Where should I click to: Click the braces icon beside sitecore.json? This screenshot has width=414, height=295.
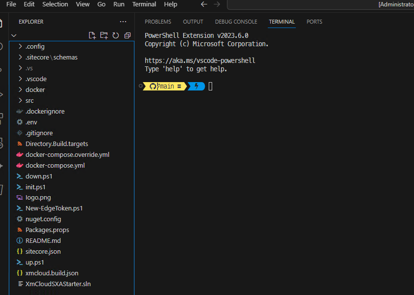[x=20, y=252]
